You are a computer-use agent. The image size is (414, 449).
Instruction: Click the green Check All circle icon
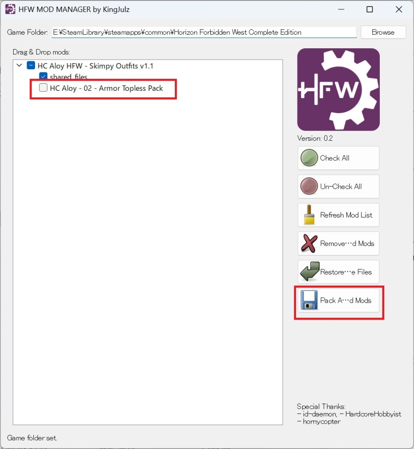click(309, 158)
